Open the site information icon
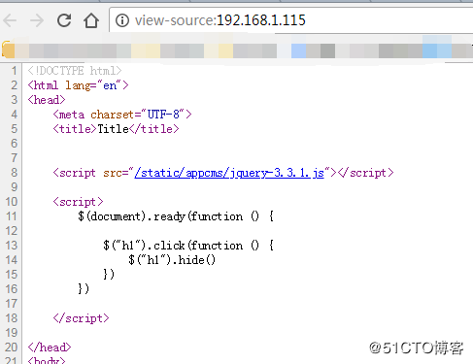 coord(122,20)
